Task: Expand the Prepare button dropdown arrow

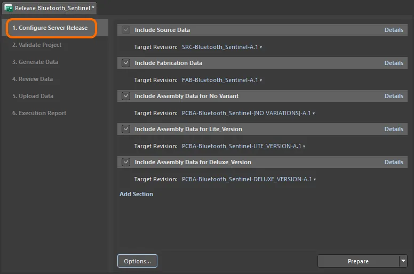Action: point(403,261)
